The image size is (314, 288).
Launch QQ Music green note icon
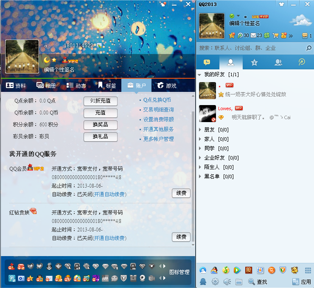click(x=226, y=270)
